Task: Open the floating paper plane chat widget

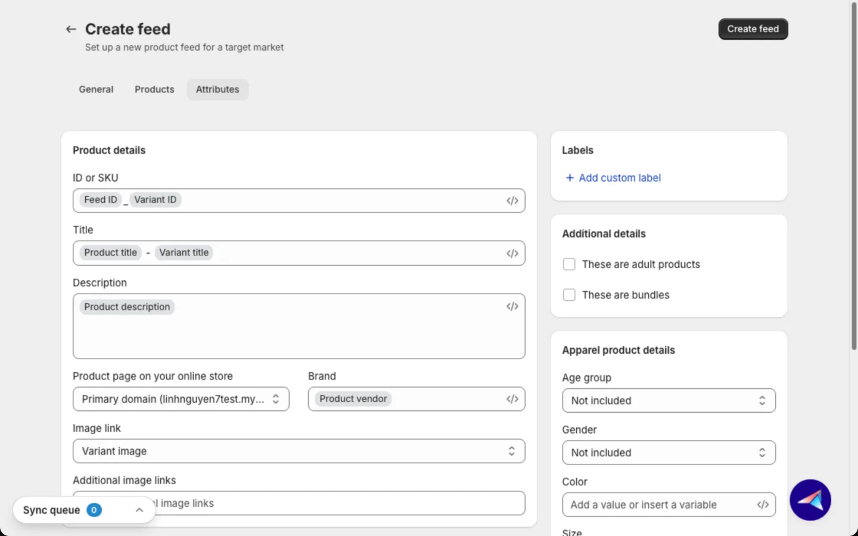Action: [810, 500]
